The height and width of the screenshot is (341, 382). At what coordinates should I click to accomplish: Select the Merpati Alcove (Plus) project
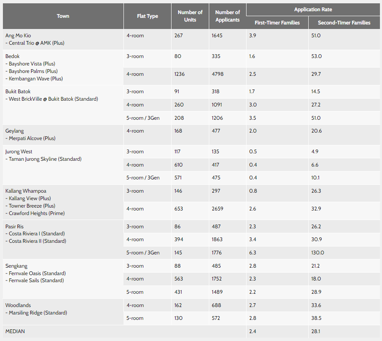coord(32,138)
